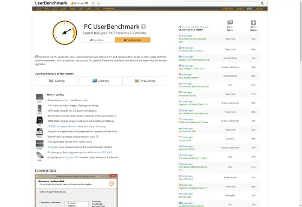This screenshot has height=207, width=302.
Task: Click the PC Status plus icon
Action: (x=253, y=23)
